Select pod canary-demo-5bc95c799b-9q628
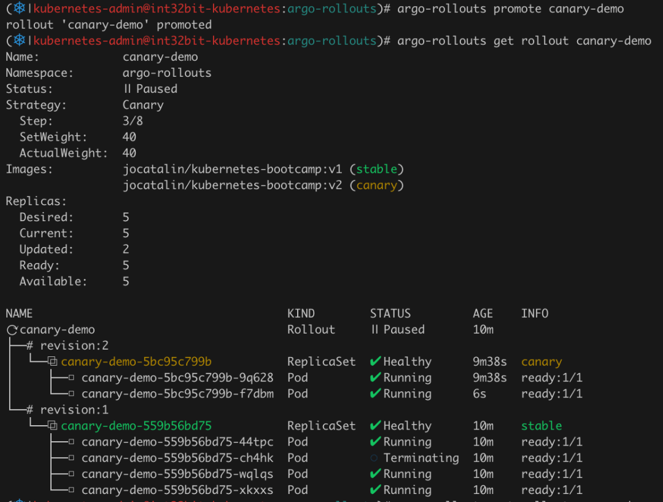The height and width of the screenshot is (502, 663). 177,378
